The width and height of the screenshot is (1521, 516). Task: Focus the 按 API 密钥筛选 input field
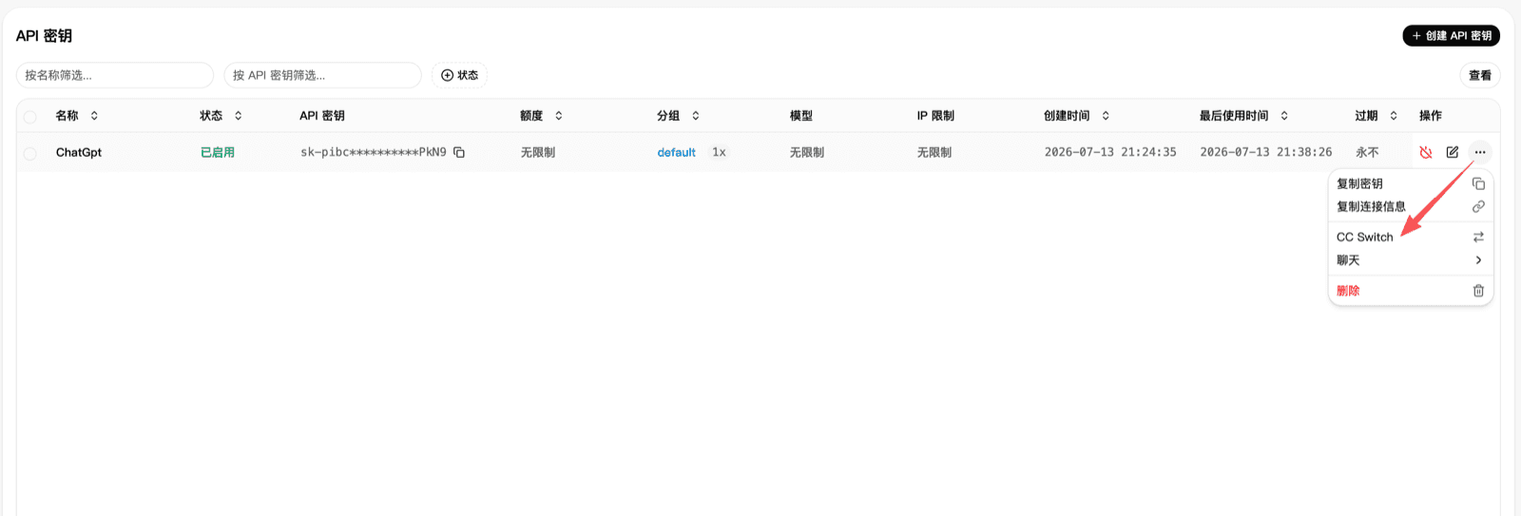[x=322, y=75]
